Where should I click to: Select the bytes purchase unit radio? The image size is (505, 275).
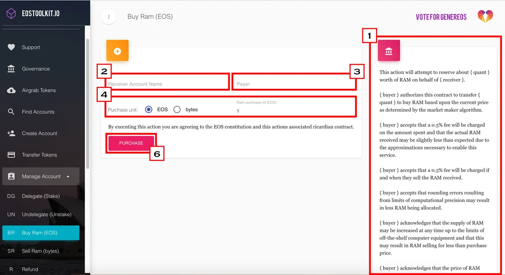177,109
